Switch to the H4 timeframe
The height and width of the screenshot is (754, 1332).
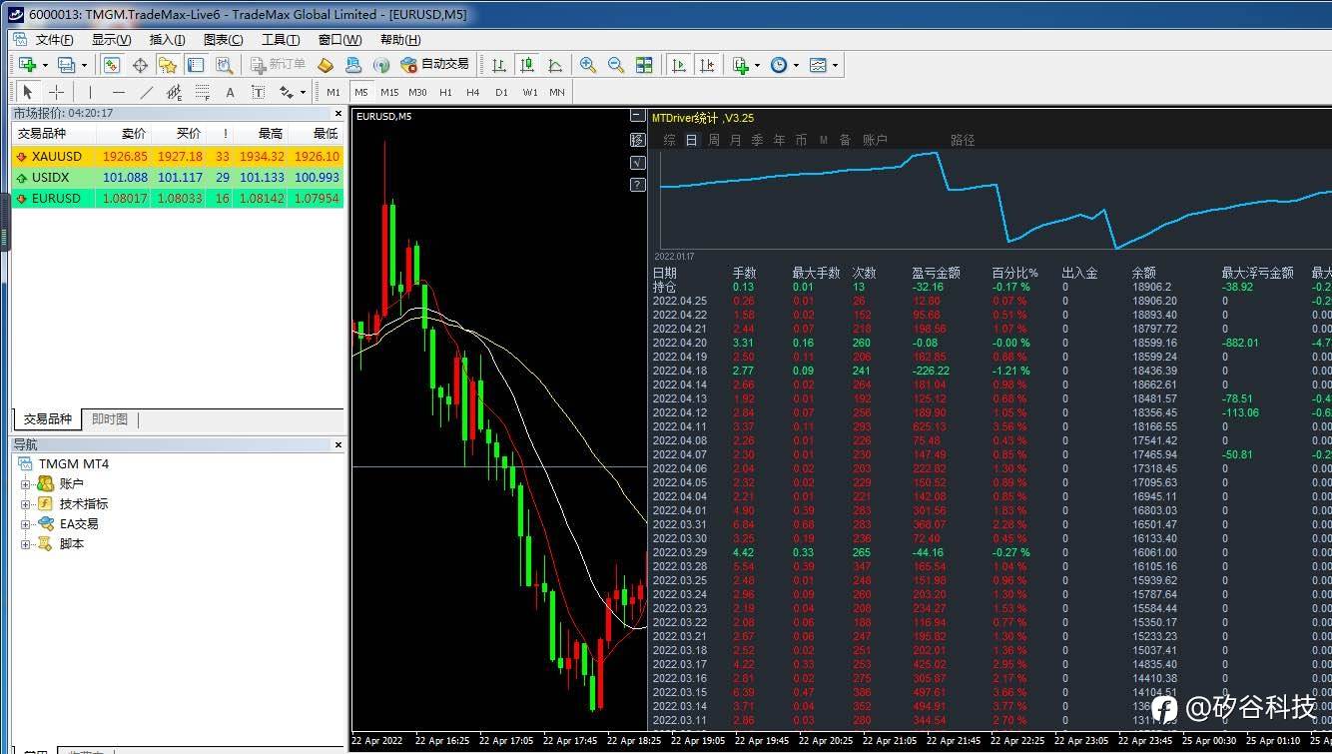[473, 92]
